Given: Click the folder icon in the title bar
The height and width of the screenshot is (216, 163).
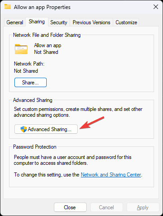Looking at the screenshot, I should pos(8,7).
